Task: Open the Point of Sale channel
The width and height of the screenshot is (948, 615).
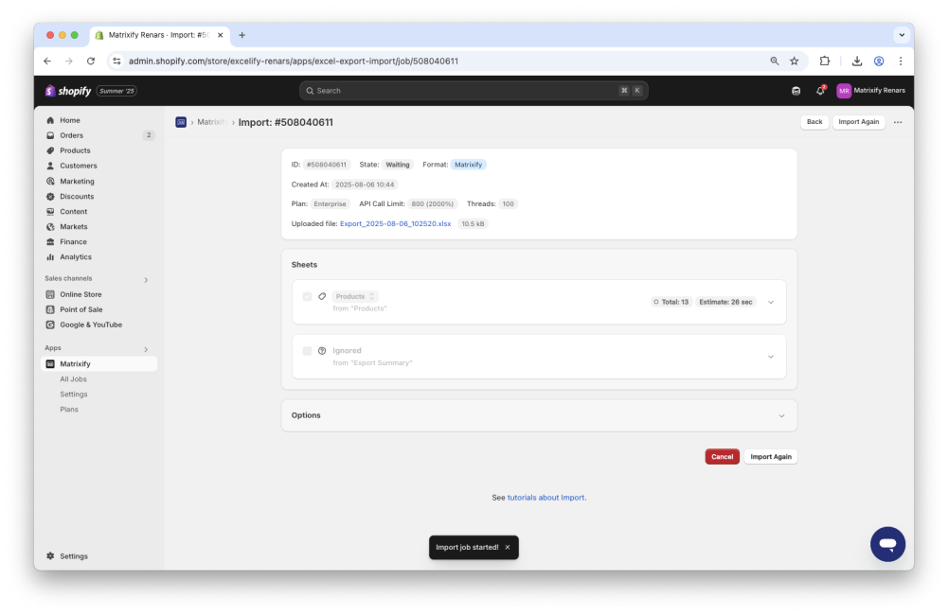Action: (x=80, y=309)
